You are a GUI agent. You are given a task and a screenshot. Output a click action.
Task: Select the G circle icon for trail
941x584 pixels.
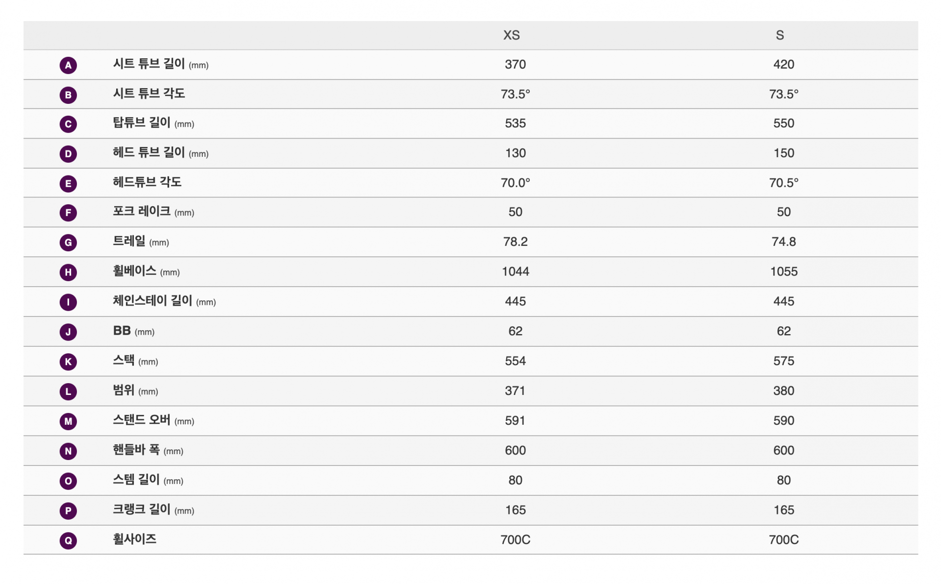68,243
